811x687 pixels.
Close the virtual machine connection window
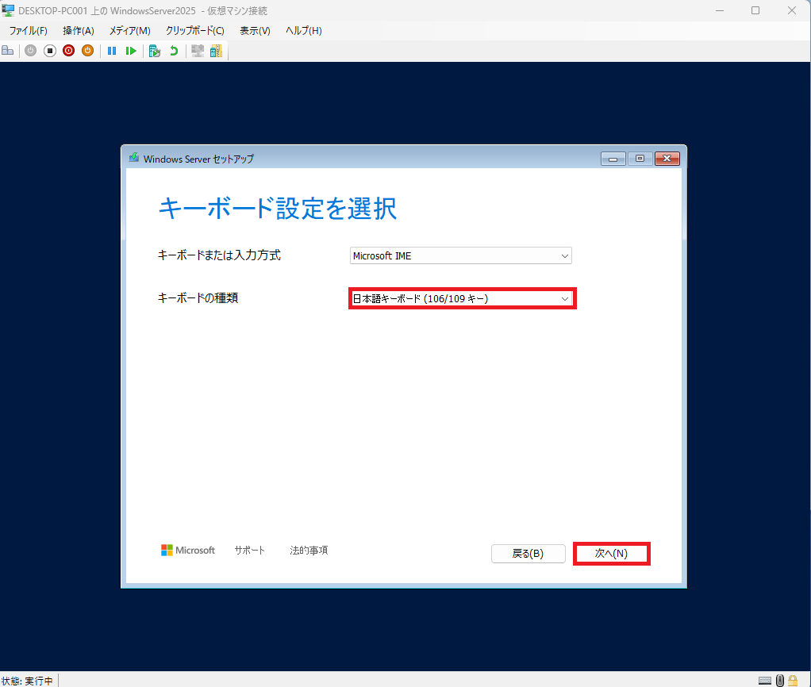792,10
